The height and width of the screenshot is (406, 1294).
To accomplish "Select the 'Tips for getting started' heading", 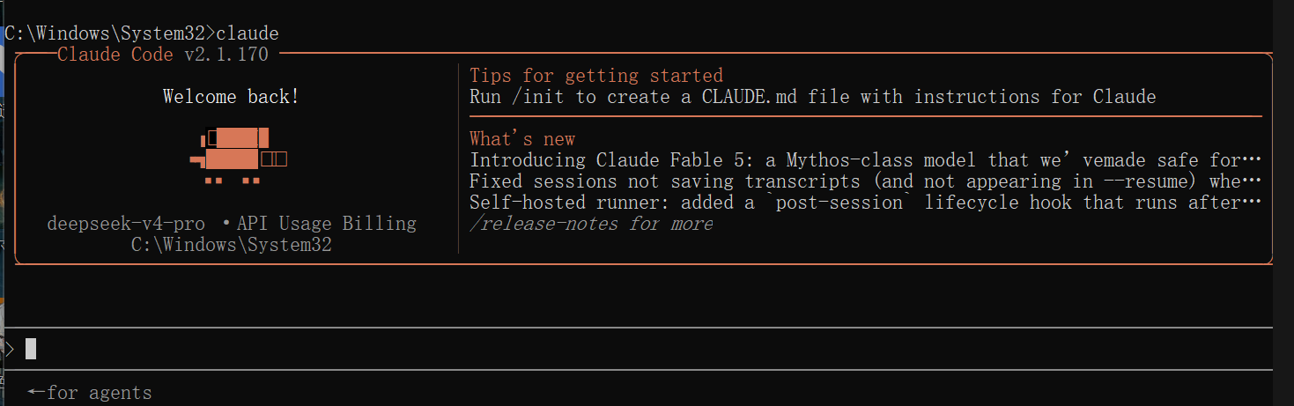I will click(596, 76).
